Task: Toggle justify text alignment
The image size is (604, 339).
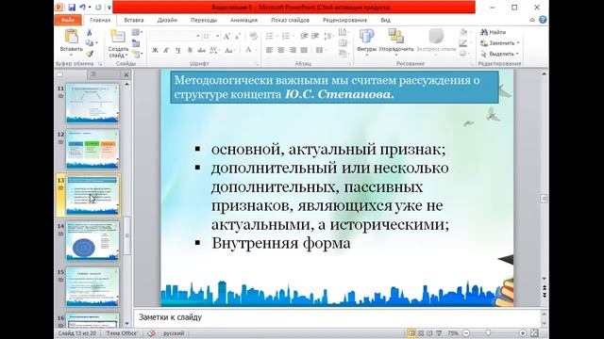Action: [x=304, y=50]
